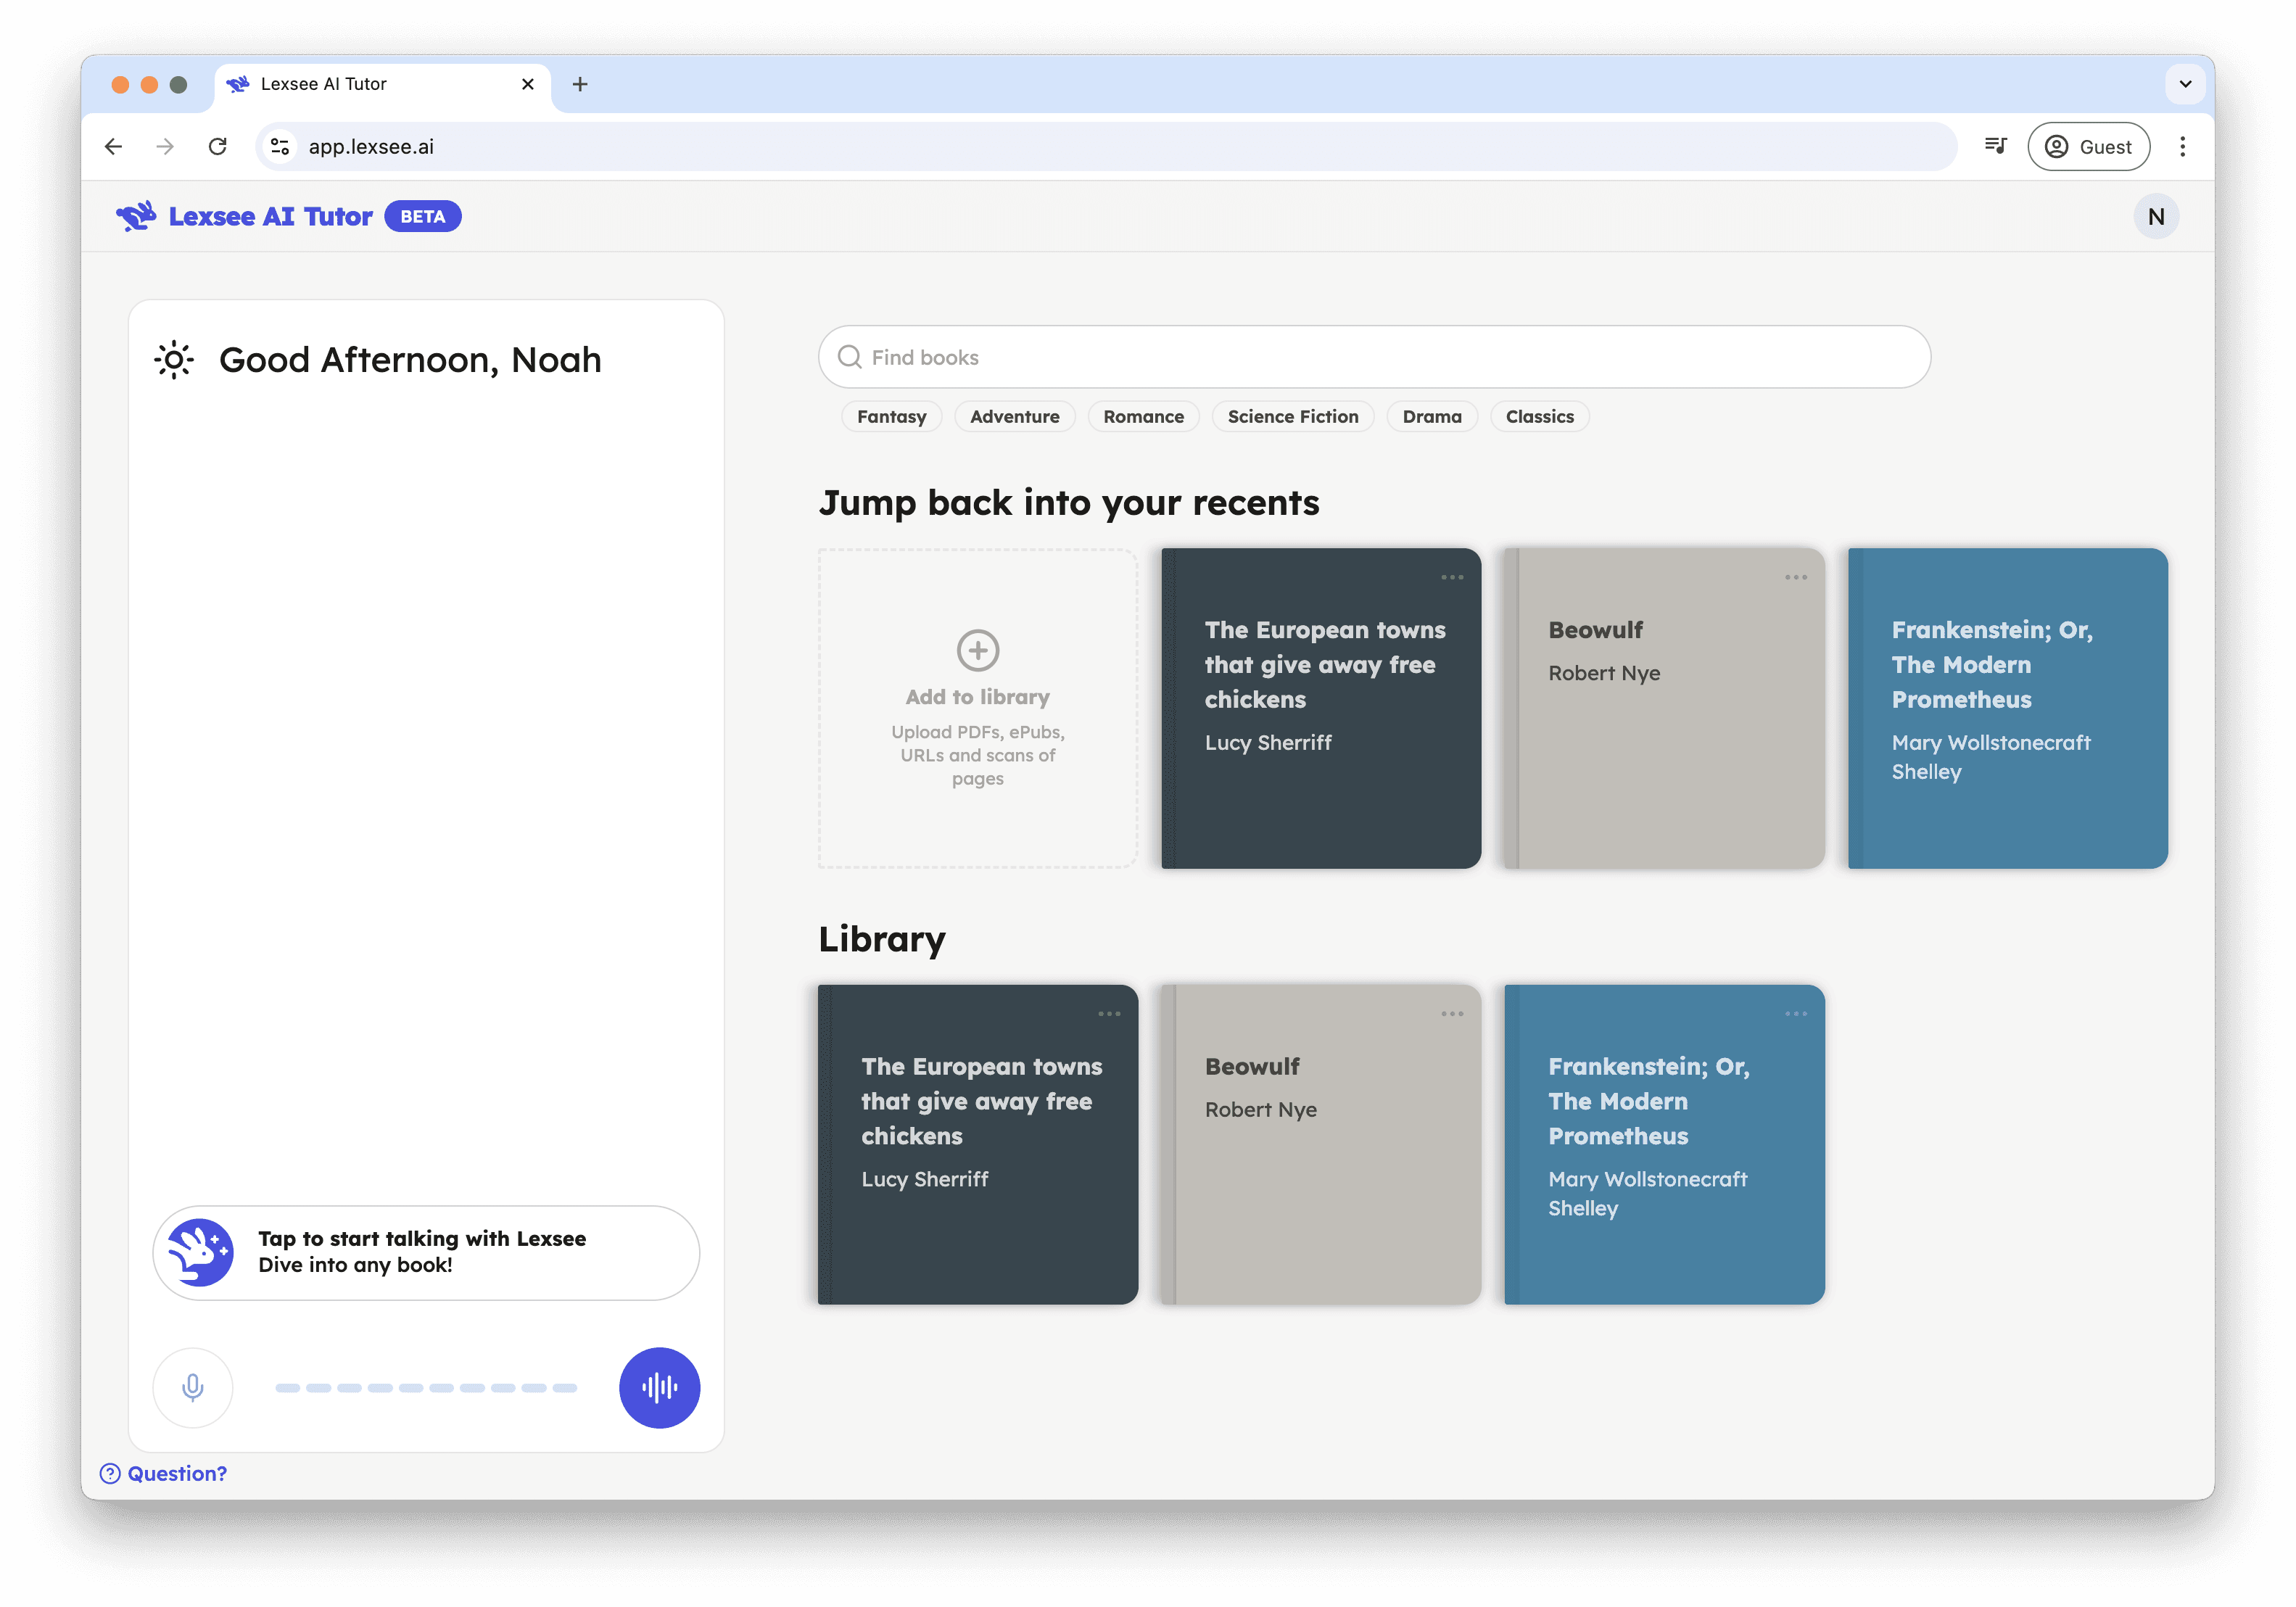This screenshot has height=1607, width=2296.
Task: Click the search magnifier icon in Find books
Action: (849, 357)
